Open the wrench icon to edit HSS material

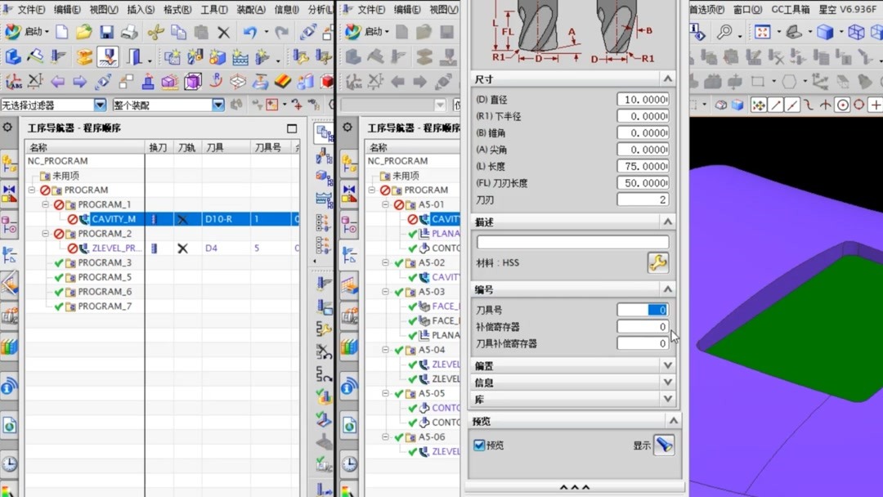[657, 262]
